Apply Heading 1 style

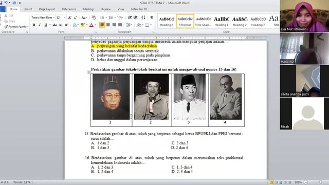tap(222, 22)
